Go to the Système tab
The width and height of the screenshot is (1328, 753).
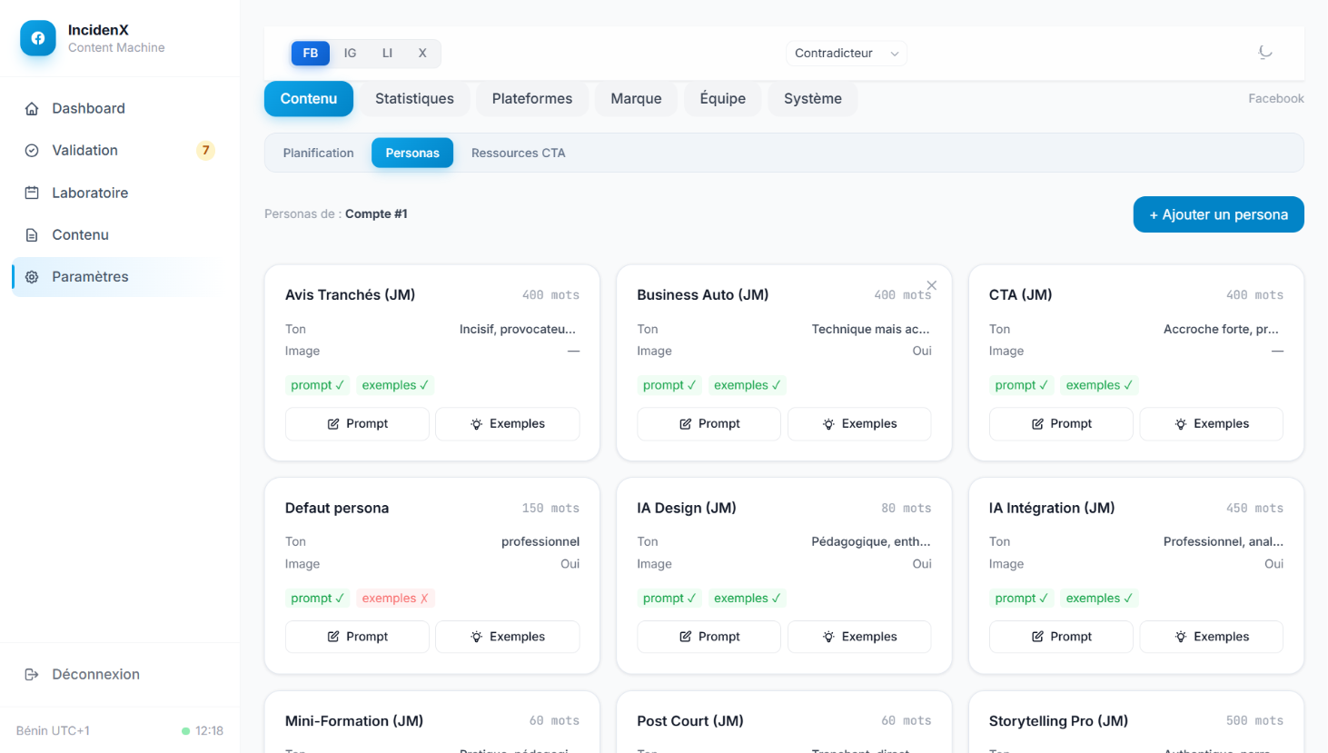click(813, 99)
